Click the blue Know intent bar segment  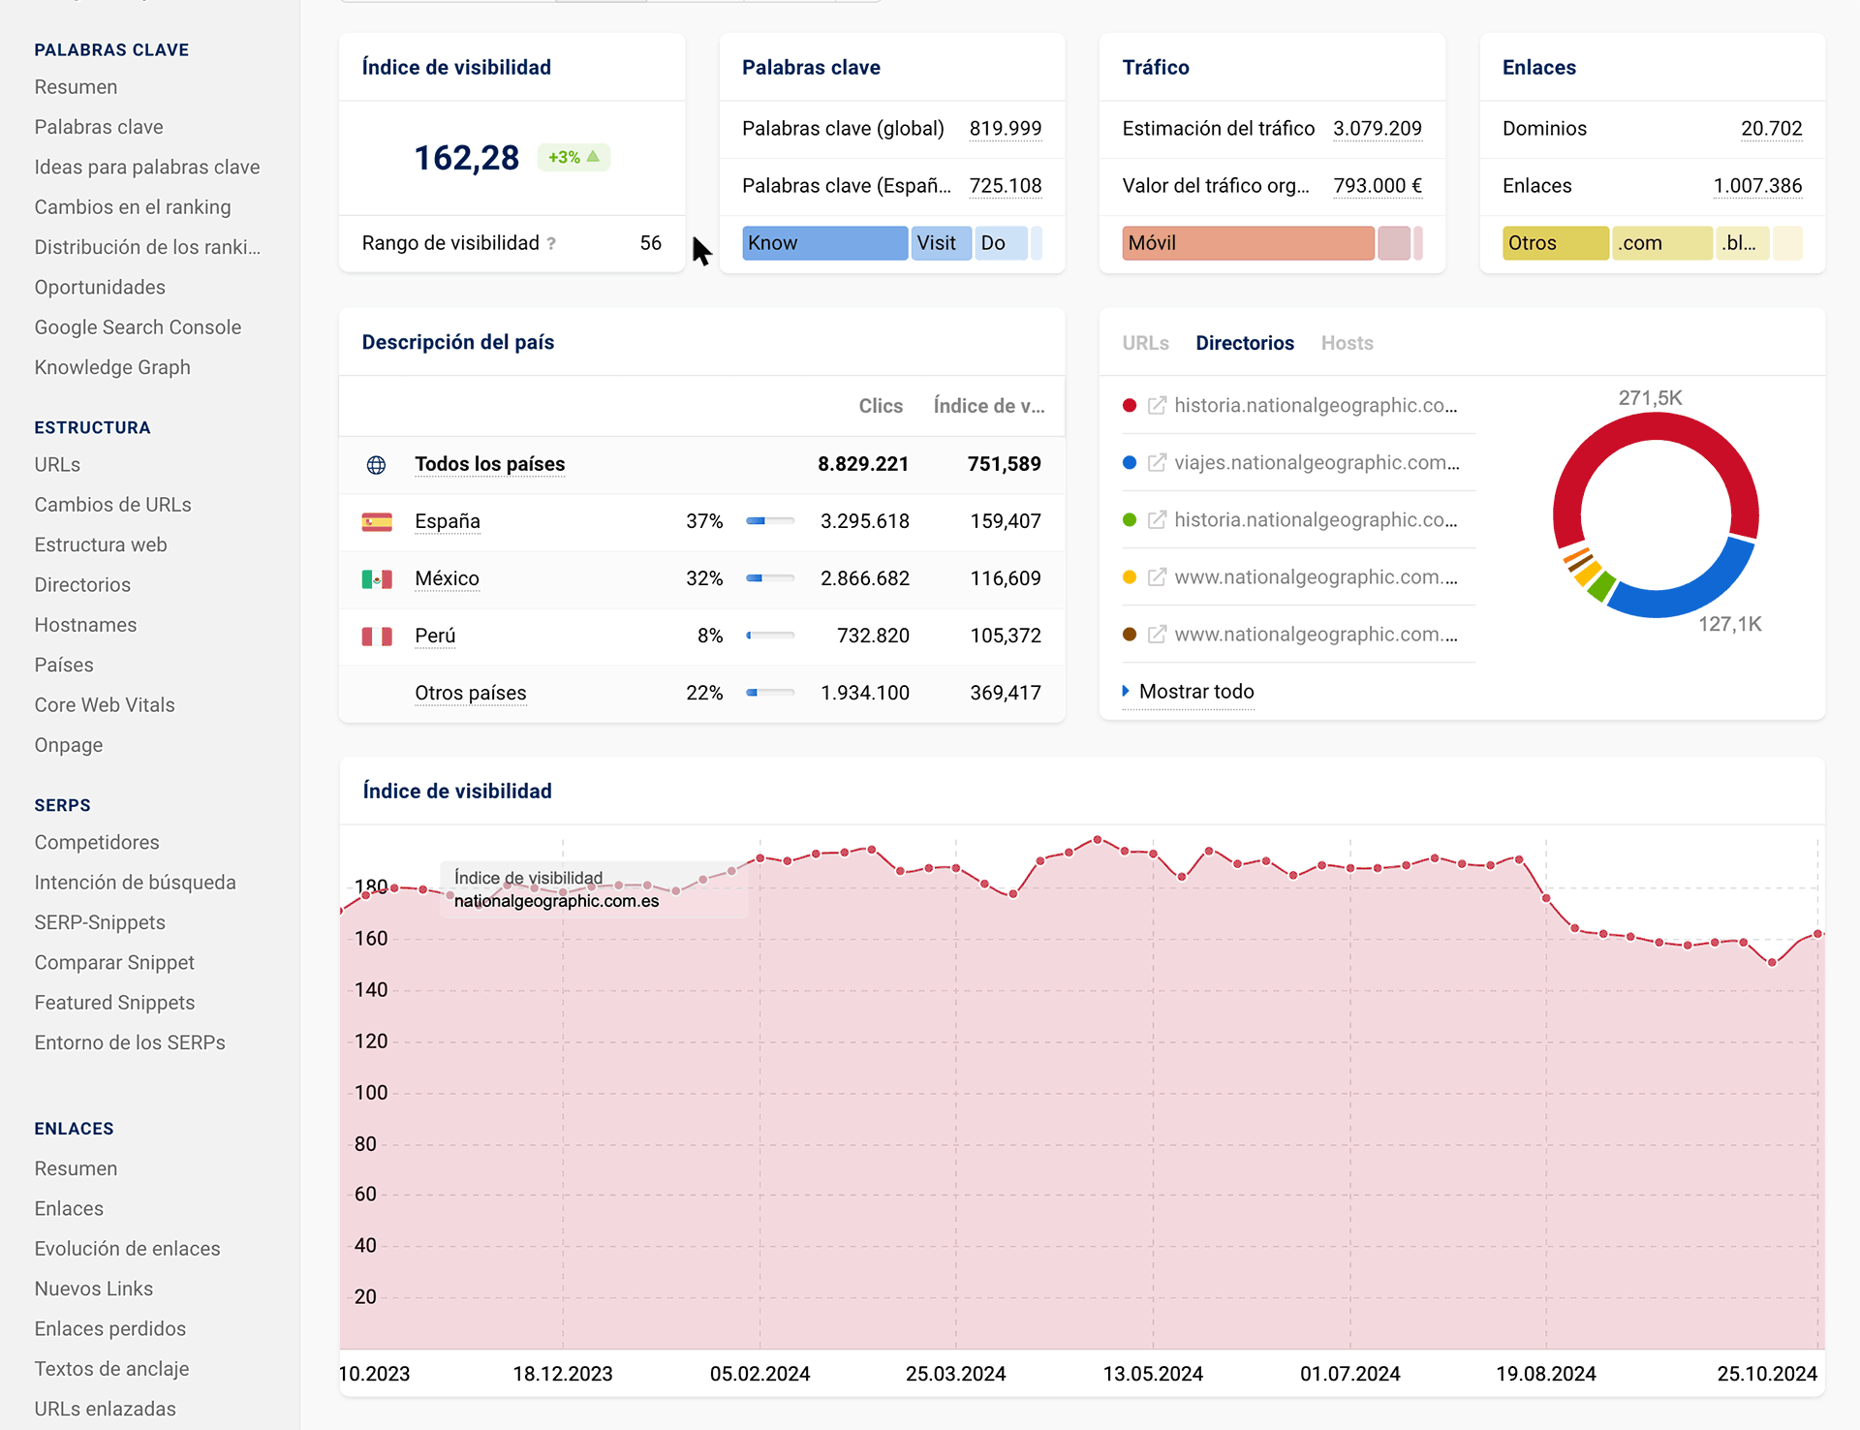(823, 243)
